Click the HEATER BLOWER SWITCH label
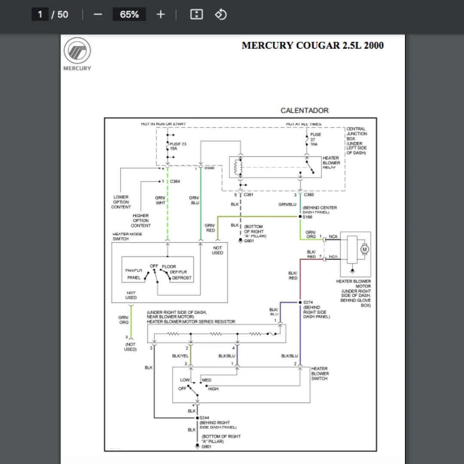Image resolution: width=464 pixels, height=464 pixels. click(x=320, y=373)
